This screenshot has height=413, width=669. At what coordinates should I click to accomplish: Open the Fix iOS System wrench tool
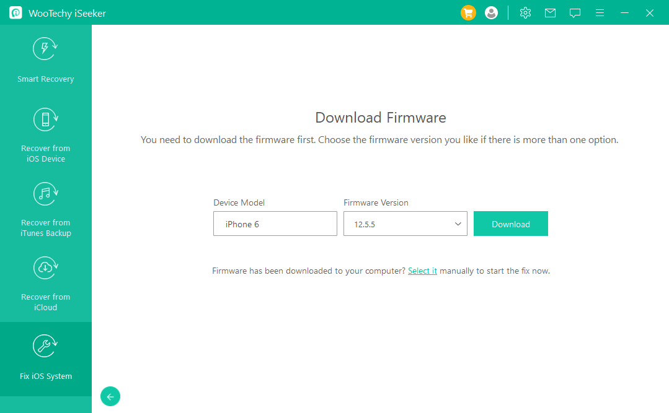pos(45,347)
